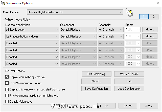Open Component dropdown for Alt key rule

[x=78, y=30]
